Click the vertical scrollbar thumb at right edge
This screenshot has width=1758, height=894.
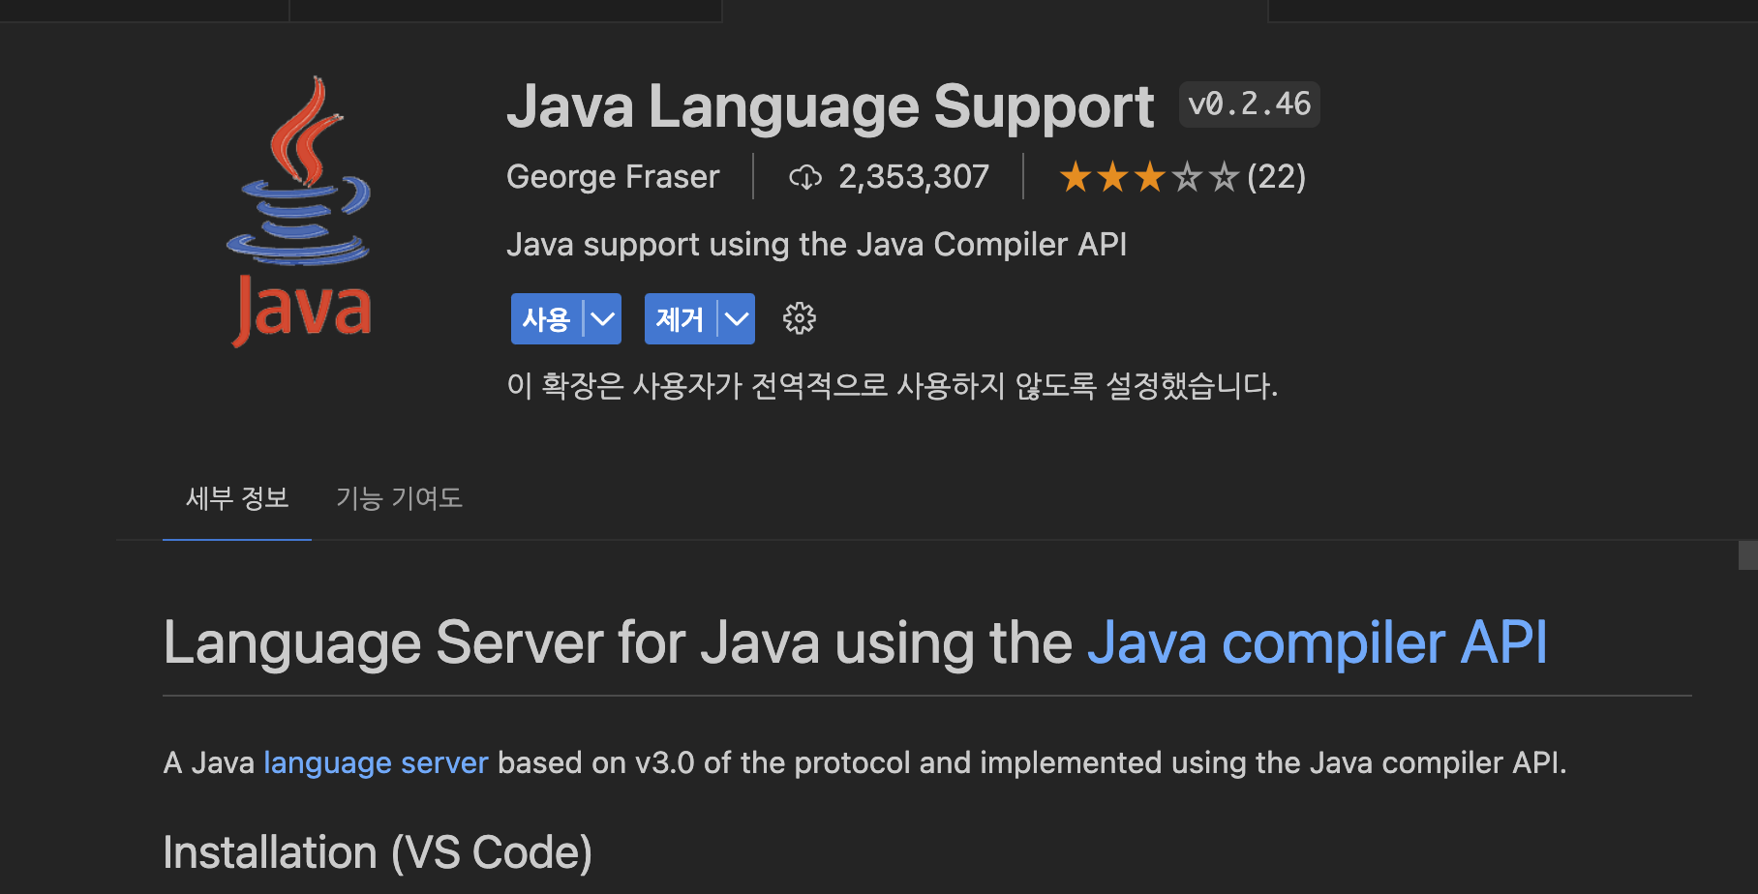point(1748,555)
